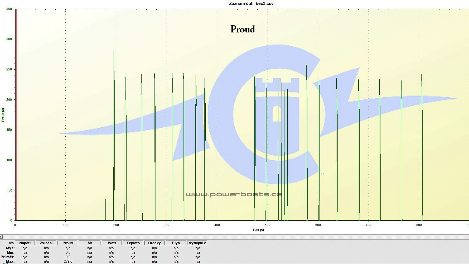
Task: Click the 600 tick on the time axis
Action: [x=318, y=225]
